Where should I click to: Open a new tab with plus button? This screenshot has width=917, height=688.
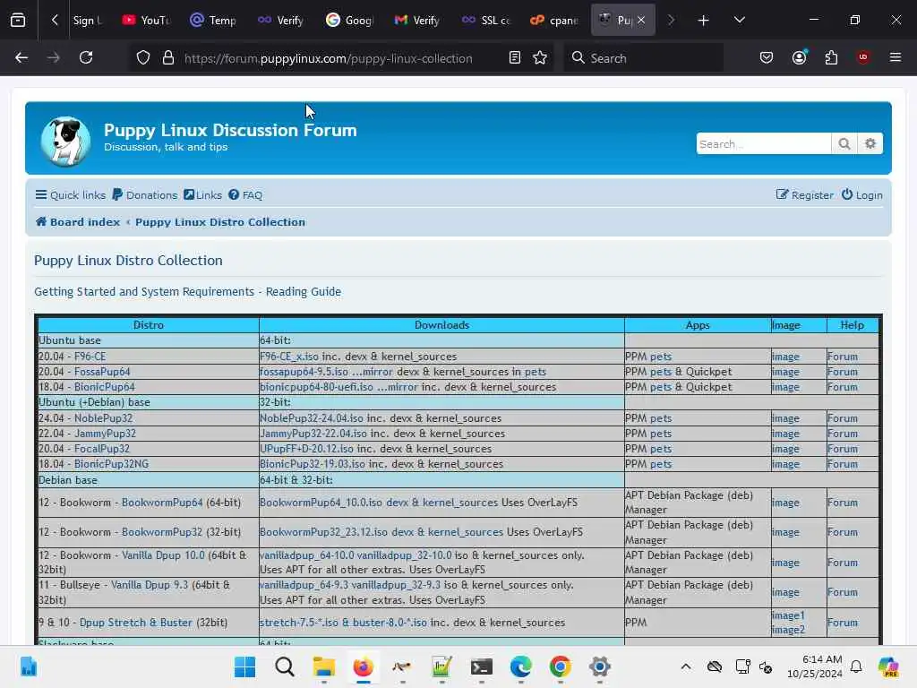pyautogui.click(x=704, y=21)
